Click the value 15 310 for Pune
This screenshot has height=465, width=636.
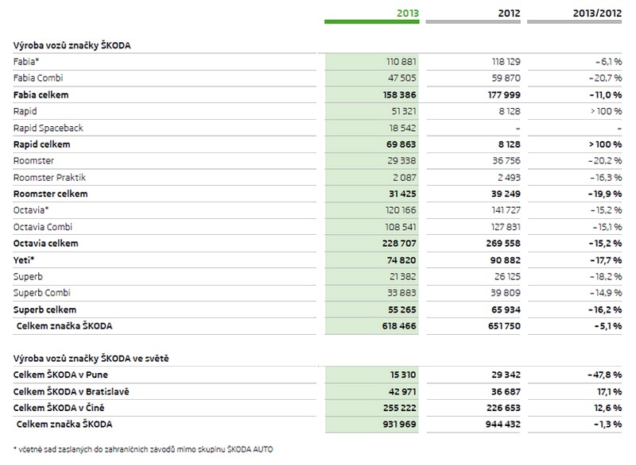pyautogui.click(x=403, y=375)
